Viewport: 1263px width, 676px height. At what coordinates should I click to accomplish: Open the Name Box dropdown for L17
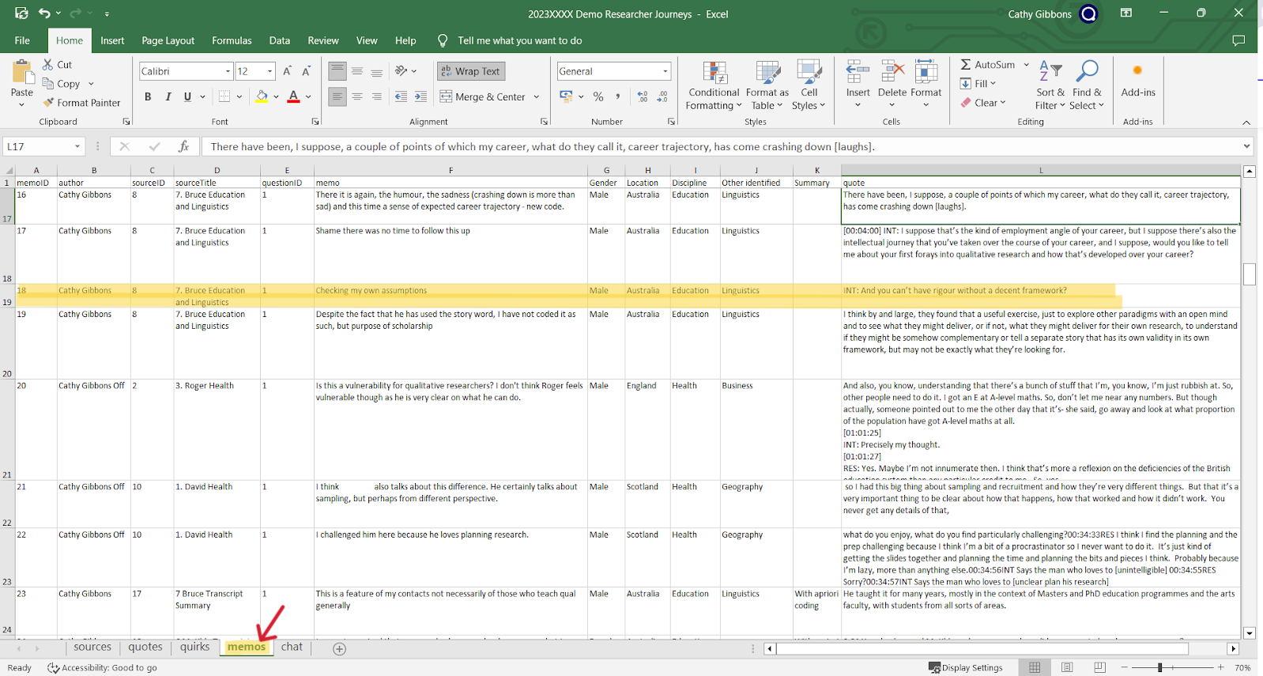click(77, 146)
